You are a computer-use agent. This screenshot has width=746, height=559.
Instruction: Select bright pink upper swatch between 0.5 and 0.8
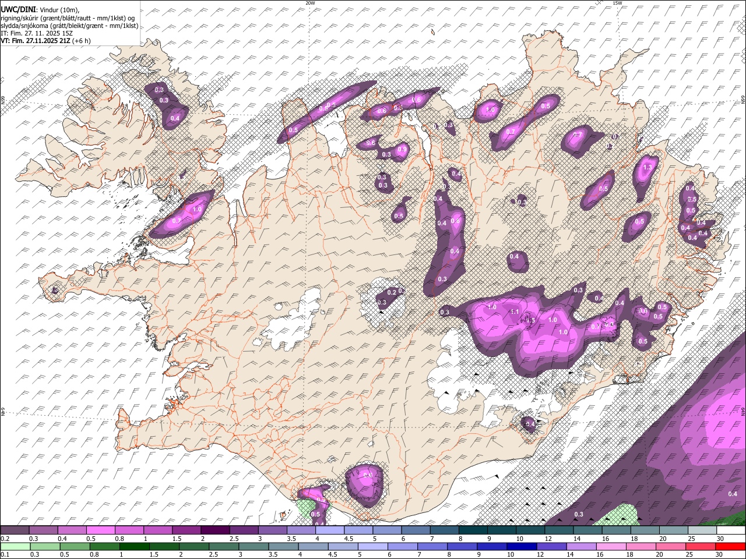tap(100, 530)
